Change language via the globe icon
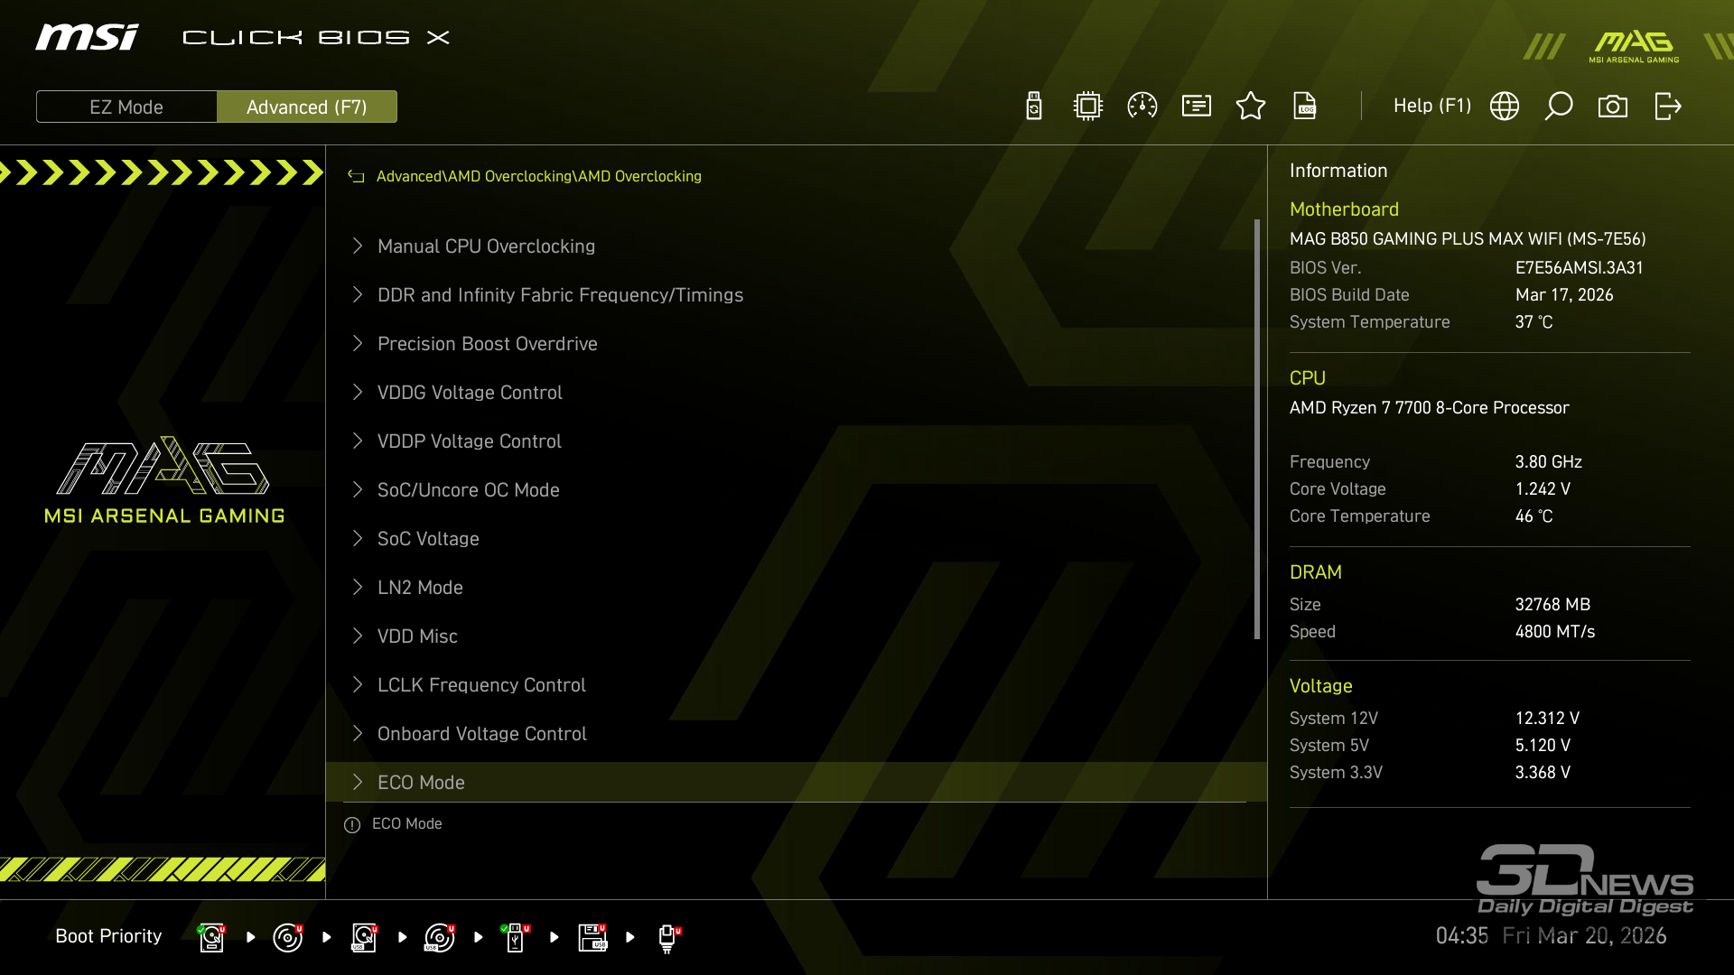 tap(1505, 107)
